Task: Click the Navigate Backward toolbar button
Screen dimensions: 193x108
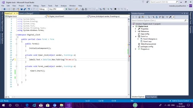Action: 4,9
